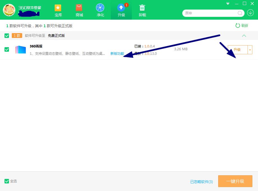Expand the arrow beside the 升级 button
The height and width of the screenshot is (191, 258).
250,50
